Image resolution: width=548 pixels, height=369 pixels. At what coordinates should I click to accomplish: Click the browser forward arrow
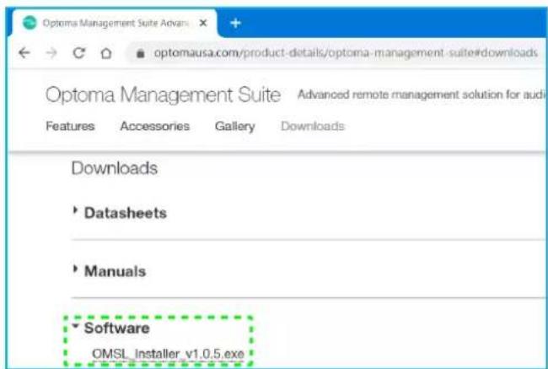point(51,53)
